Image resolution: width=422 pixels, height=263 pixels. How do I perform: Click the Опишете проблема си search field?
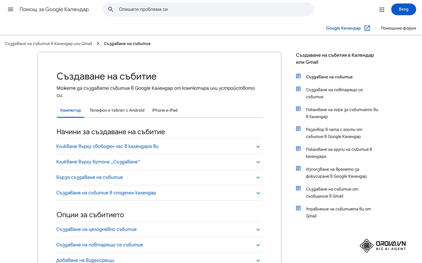click(x=208, y=9)
